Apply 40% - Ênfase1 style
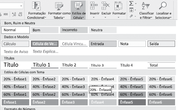Image resolution: width=178 pixels, height=110 pixels. click(15, 87)
